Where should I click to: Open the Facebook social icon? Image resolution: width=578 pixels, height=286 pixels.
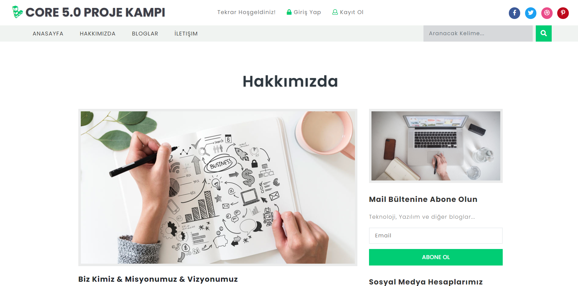(514, 13)
